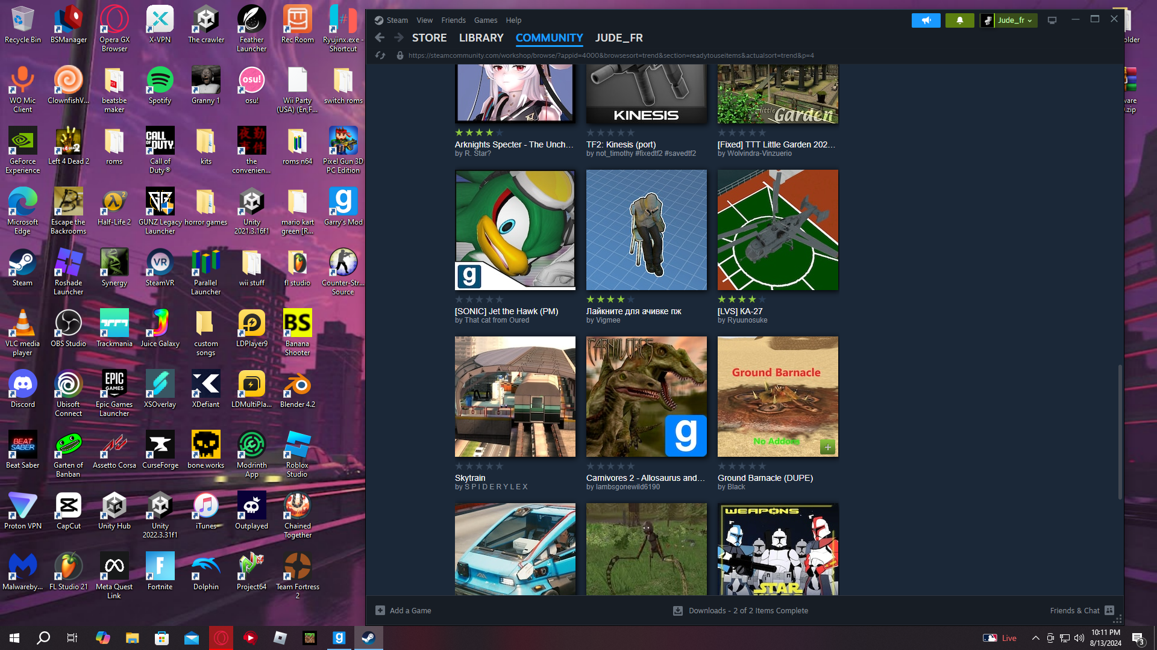Viewport: 1157px width, 650px height.
Task: Open the Skytrain workshop item link
Action: coord(470,478)
